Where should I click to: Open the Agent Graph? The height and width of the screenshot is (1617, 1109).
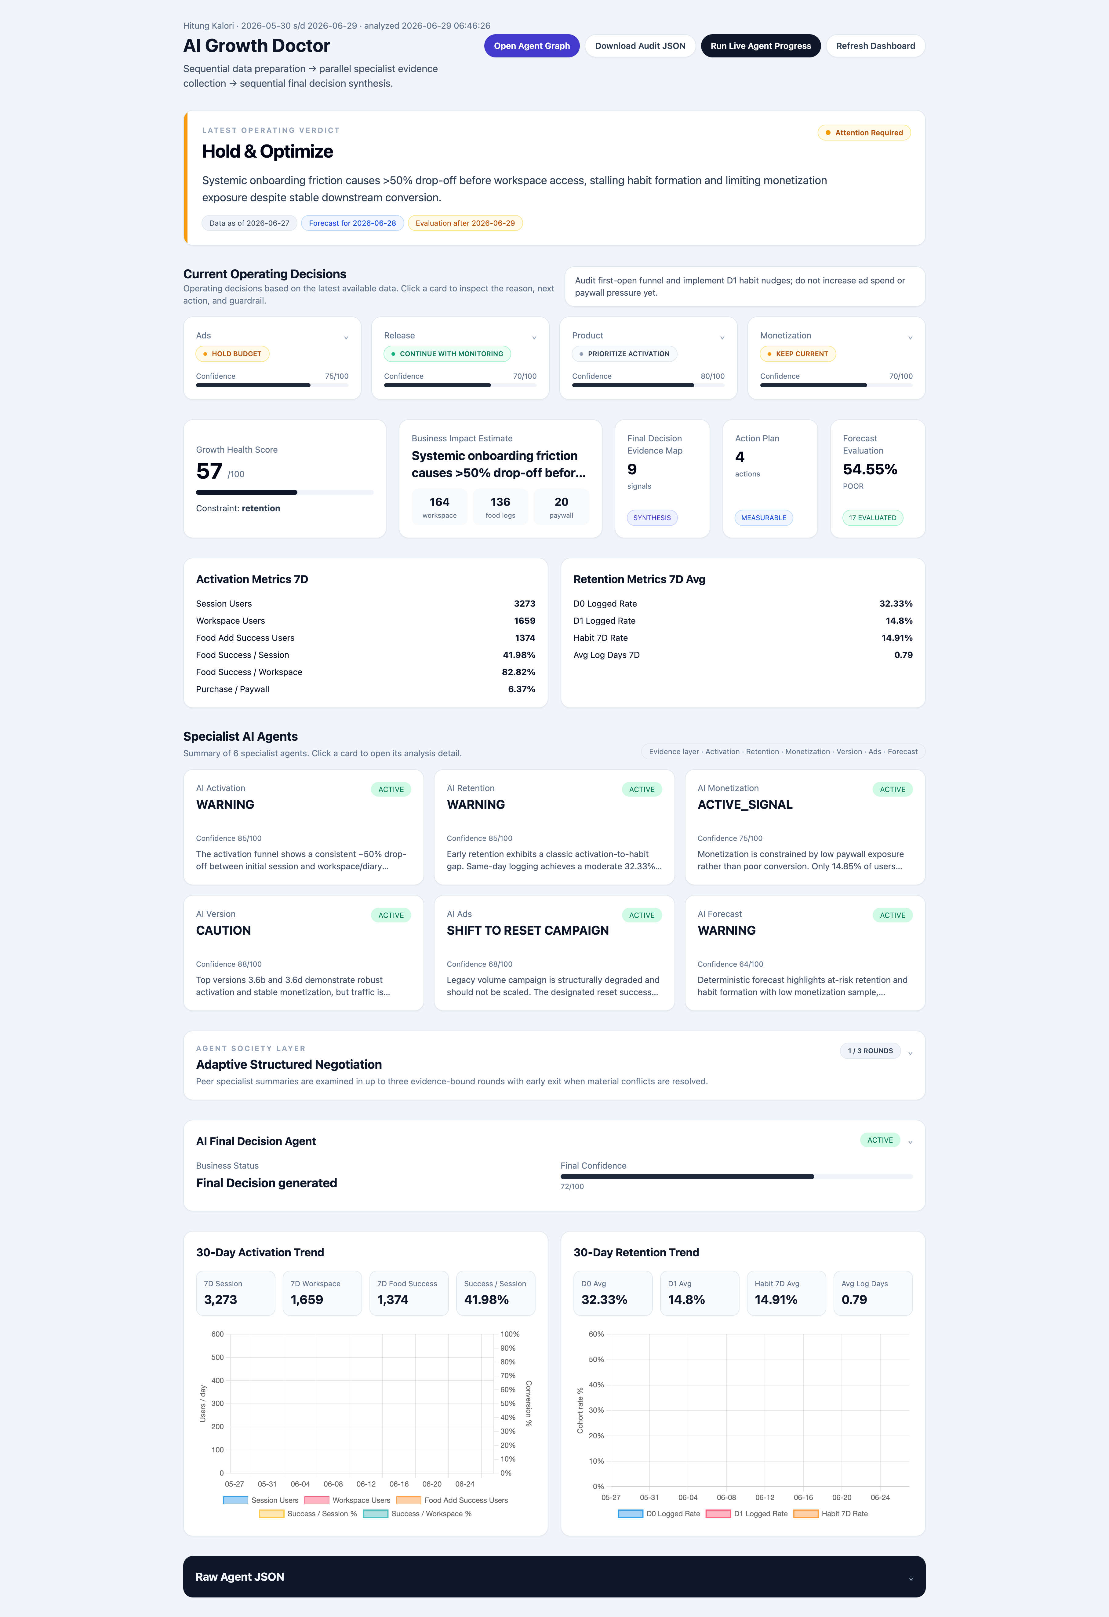(x=532, y=46)
